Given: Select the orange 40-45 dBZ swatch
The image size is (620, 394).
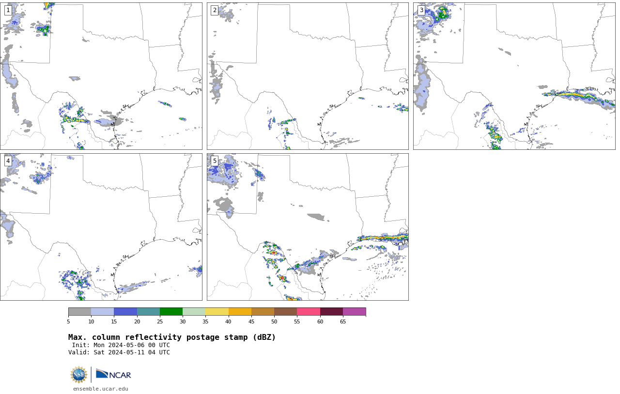Looking at the screenshot, I should pos(240,311).
